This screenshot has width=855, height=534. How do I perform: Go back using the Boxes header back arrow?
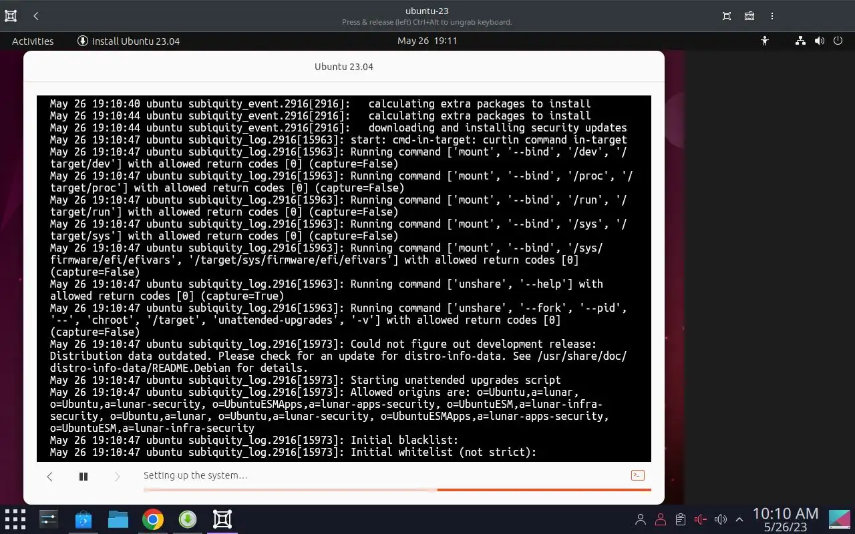[x=36, y=16]
